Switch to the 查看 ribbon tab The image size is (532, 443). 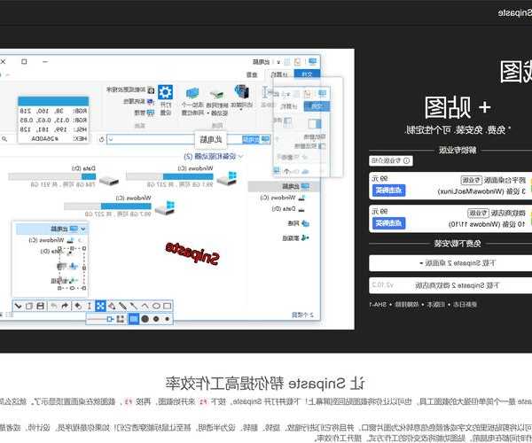(252, 74)
